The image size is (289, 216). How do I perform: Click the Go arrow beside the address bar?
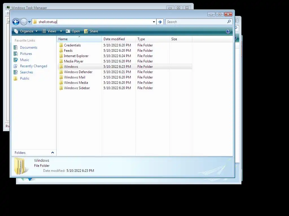click(160, 22)
